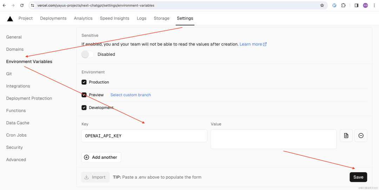Toggle the browser side panel icon
379x190 pixels.
pyautogui.click(x=356, y=5)
